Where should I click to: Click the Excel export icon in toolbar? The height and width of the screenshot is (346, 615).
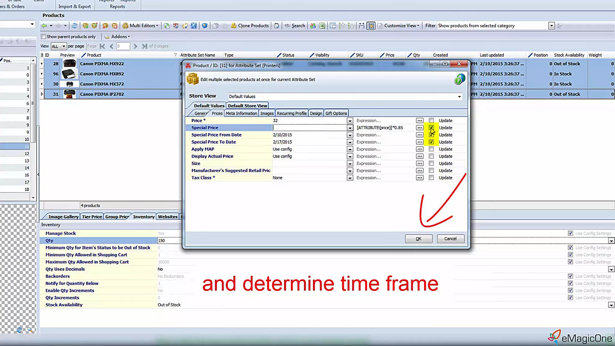[322, 26]
